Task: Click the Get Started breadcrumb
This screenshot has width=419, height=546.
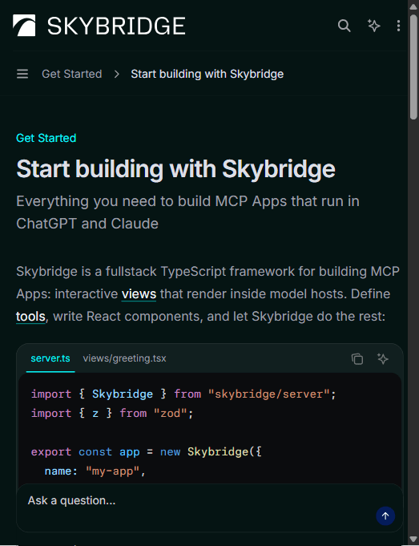Action: coord(71,74)
